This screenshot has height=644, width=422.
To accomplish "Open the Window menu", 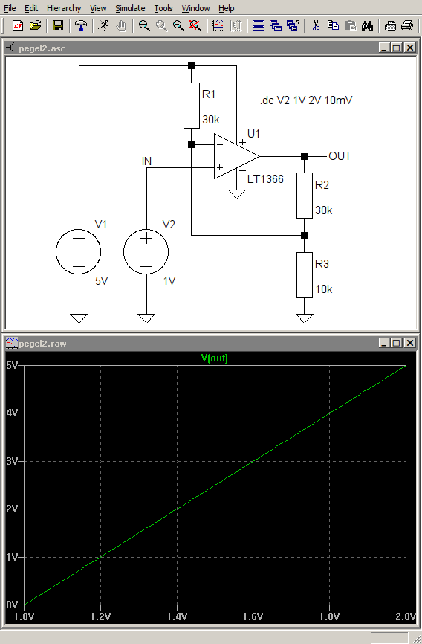I will tap(196, 8).
